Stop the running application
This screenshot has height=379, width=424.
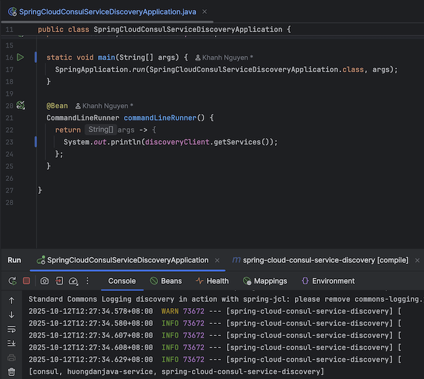[27, 281]
